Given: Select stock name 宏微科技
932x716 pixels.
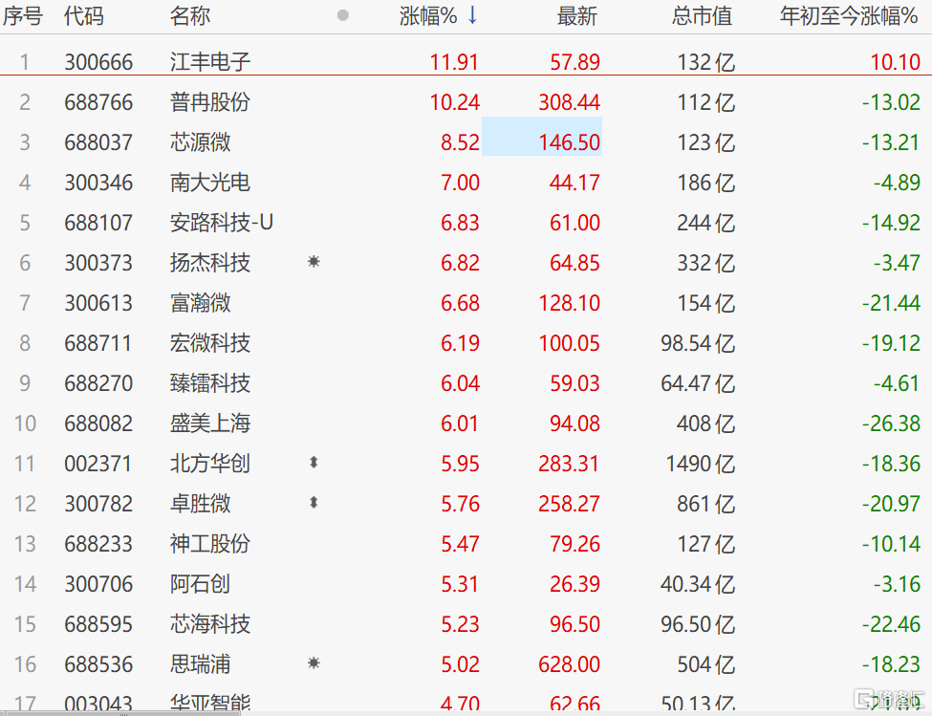Looking at the screenshot, I should 210,343.
